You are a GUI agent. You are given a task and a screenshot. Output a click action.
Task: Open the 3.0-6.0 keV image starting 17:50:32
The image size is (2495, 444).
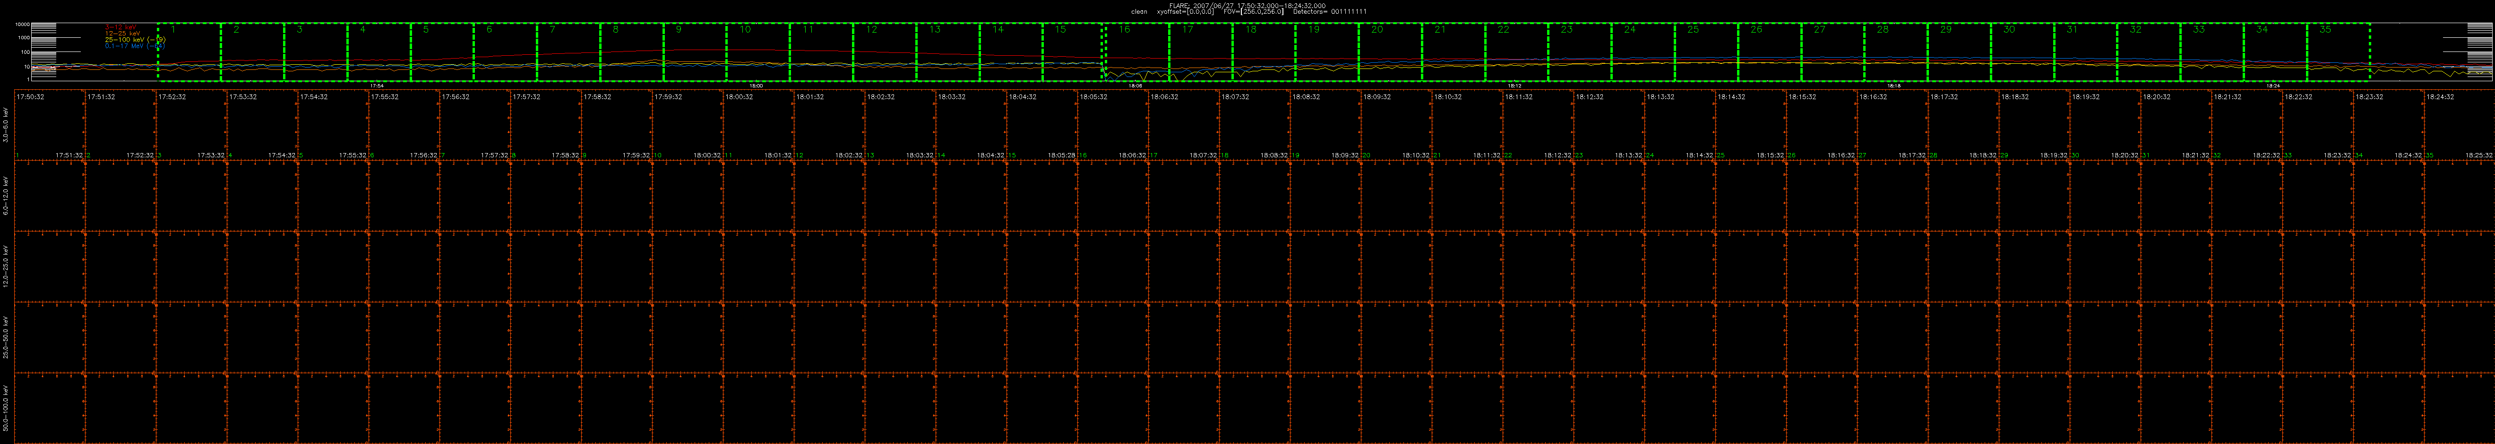(x=51, y=126)
